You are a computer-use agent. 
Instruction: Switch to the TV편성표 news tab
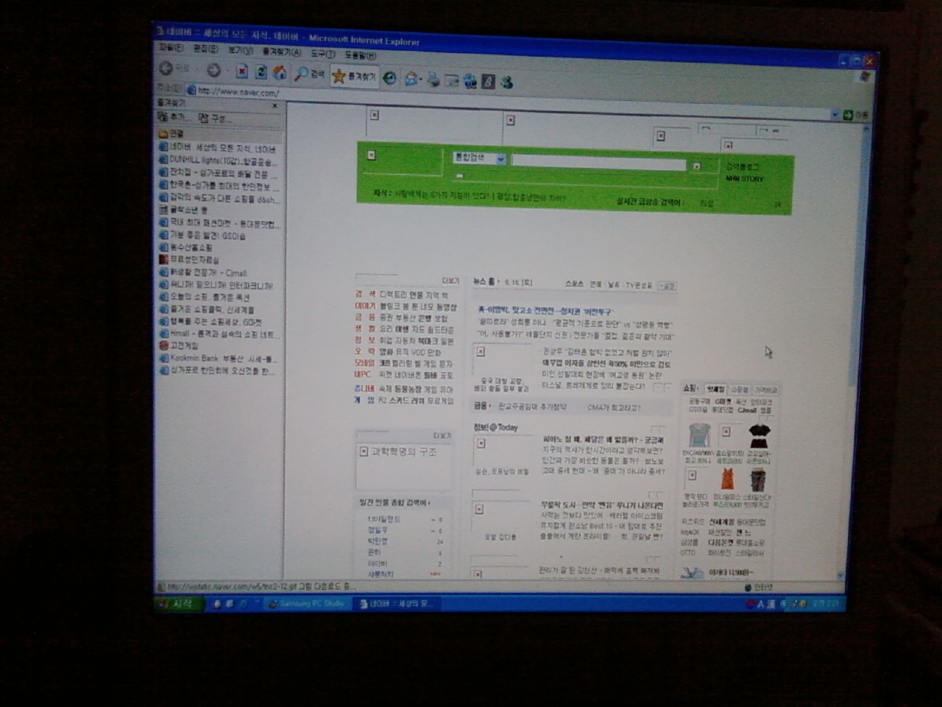pyautogui.click(x=638, y=285)
